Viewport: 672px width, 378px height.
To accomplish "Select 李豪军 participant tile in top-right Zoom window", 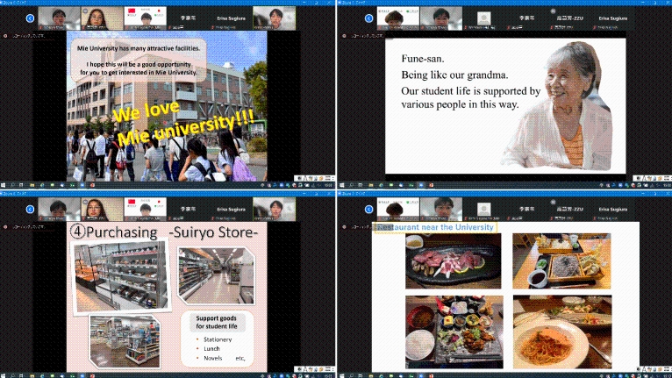I will point(526,18).
